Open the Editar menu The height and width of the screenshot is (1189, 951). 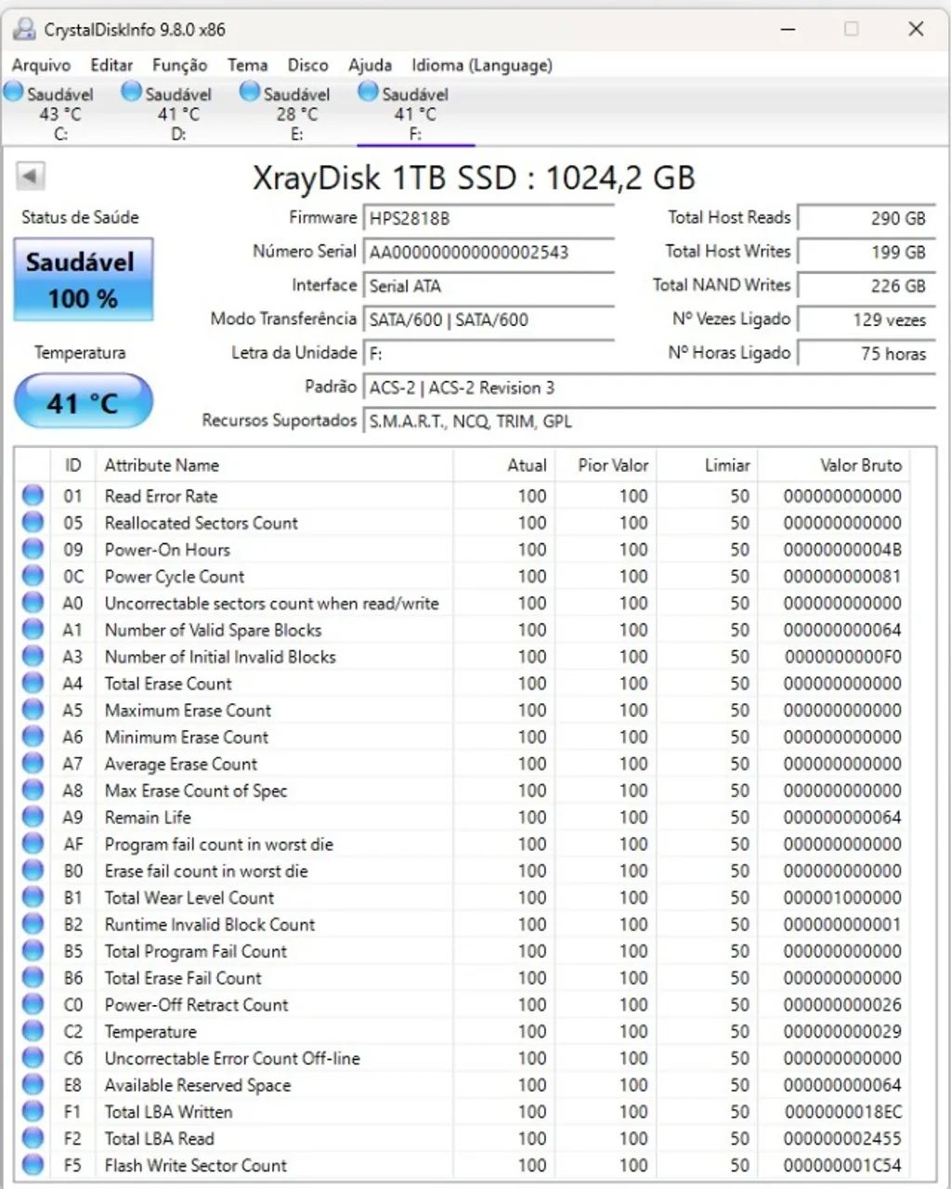111,65
